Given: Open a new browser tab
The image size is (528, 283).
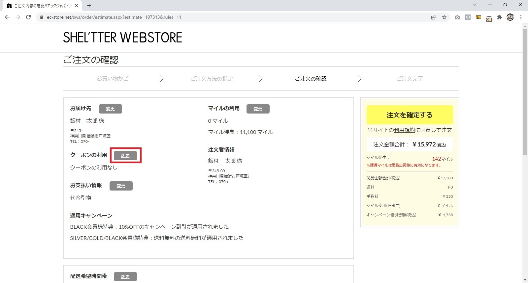Looking at the screenshot, I should (89, 6).
